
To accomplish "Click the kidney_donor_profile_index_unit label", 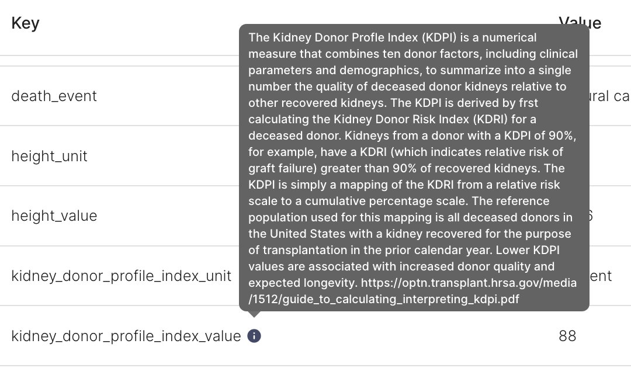I will 120,276.
